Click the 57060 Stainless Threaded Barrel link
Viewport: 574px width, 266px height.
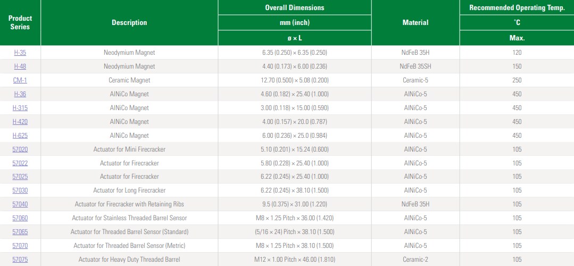[x=20, y=218]
